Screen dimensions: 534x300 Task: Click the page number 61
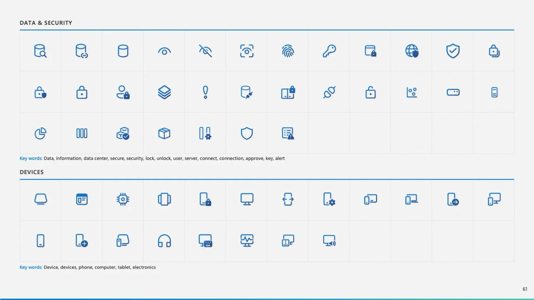point(525,289)
